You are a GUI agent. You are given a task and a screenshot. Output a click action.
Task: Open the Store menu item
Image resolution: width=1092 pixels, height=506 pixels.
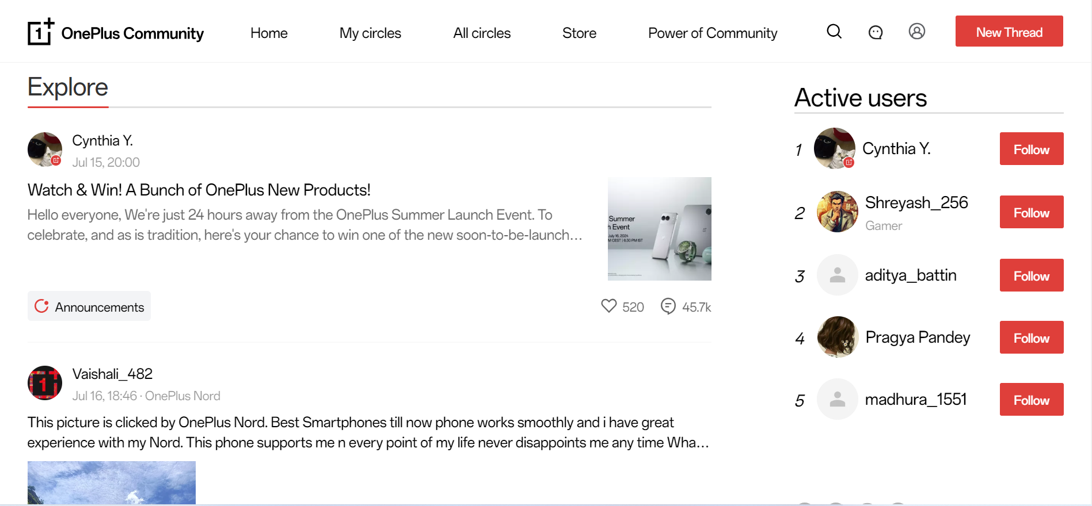[x=579, y=33]
